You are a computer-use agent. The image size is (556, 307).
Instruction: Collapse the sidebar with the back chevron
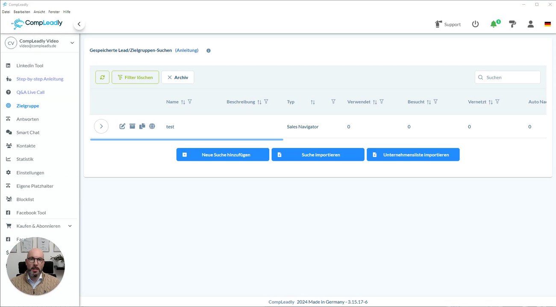pos(79,24)
